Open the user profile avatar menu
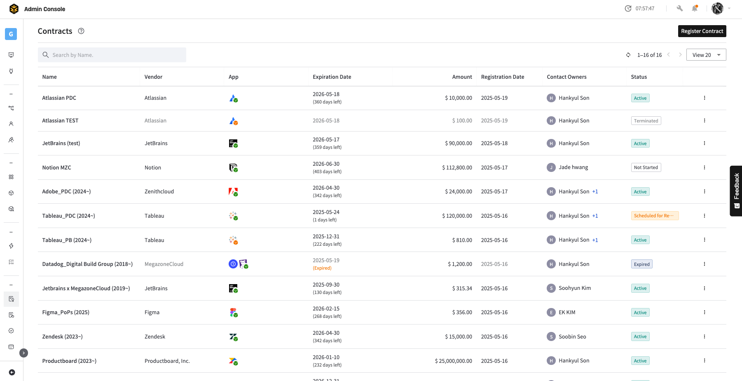Screen dimensions: 742x381 [x=717, y=8]
